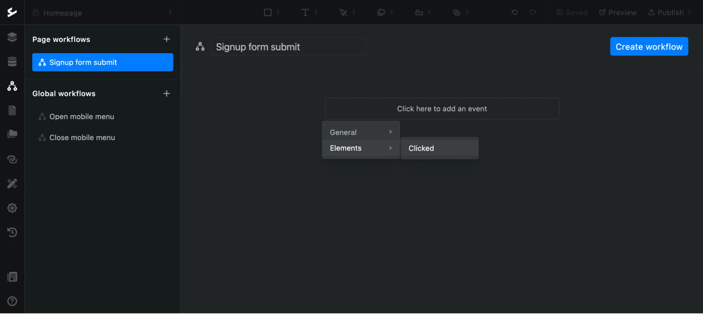Open the Text element dropdown in toolbar
The width and height of the screenshot is (703, 314).
click(x=309, y=13)
